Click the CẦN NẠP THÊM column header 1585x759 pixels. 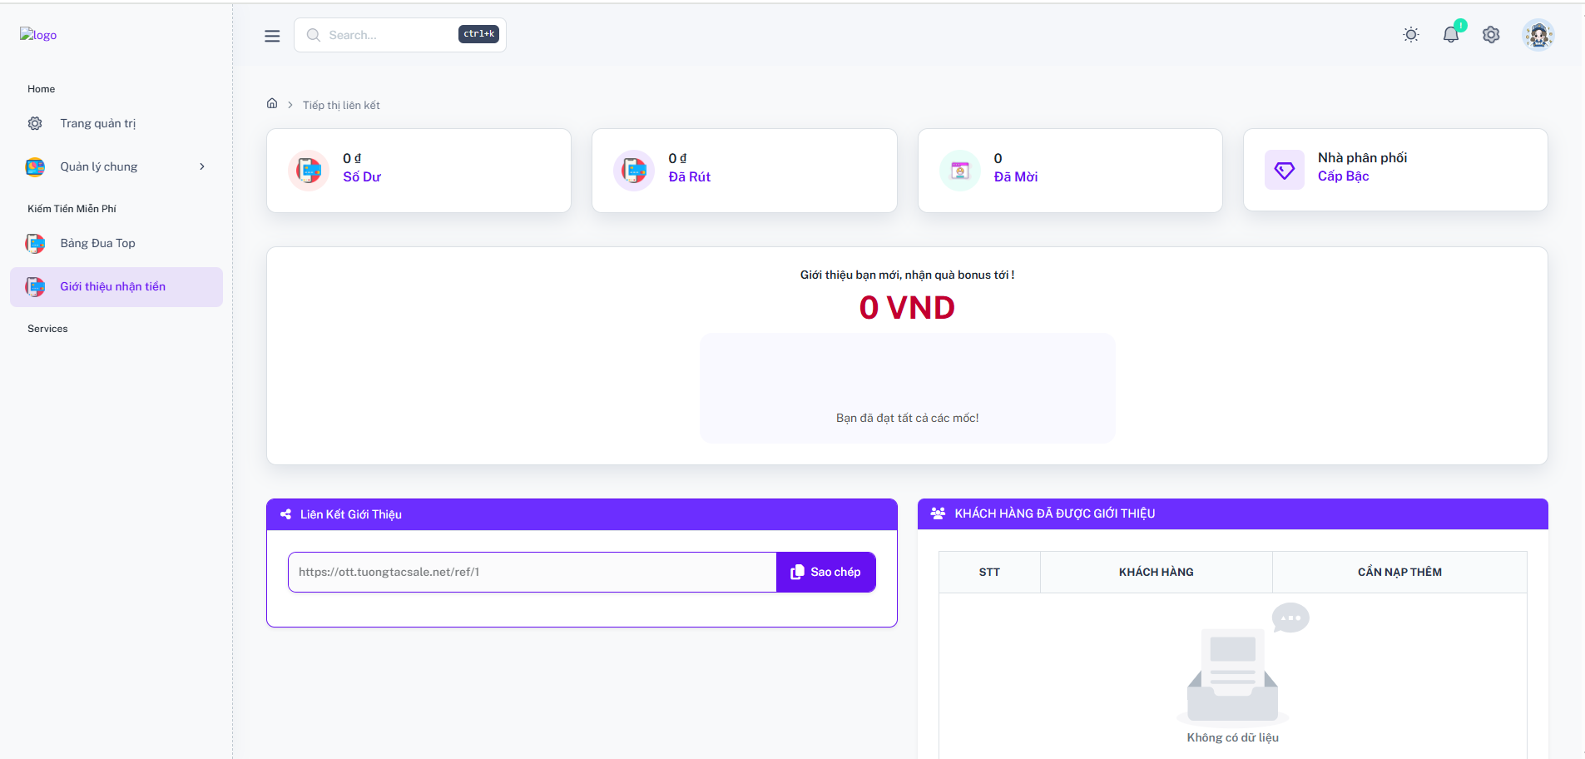pos(1399,573)
